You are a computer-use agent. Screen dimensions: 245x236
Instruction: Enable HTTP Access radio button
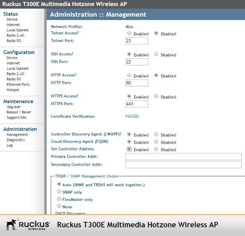click(129, 75)
